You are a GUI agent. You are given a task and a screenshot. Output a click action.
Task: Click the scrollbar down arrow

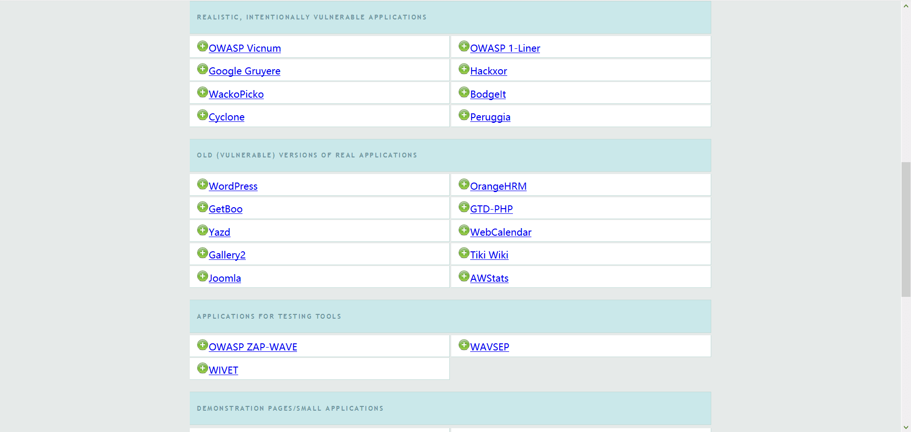tap(906, 428)
